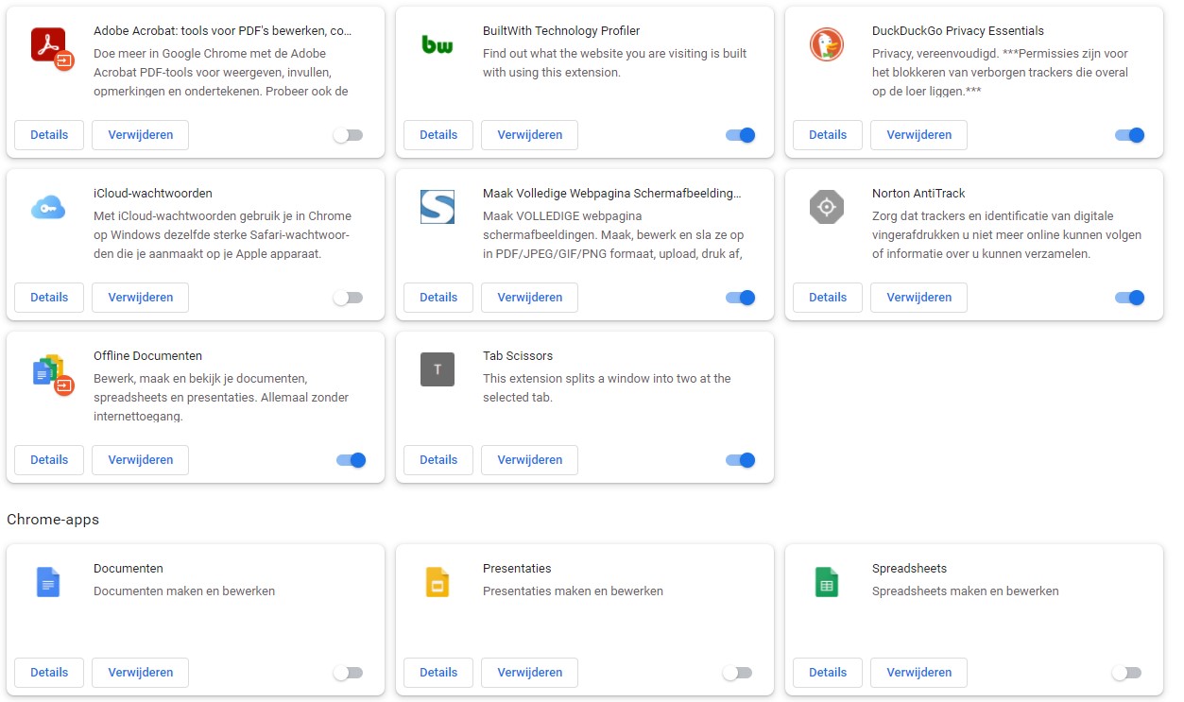Click the Presentaties app icon
Viewport: 1184px width, 702px height.
pyautogui.click(x=438, y=582)
